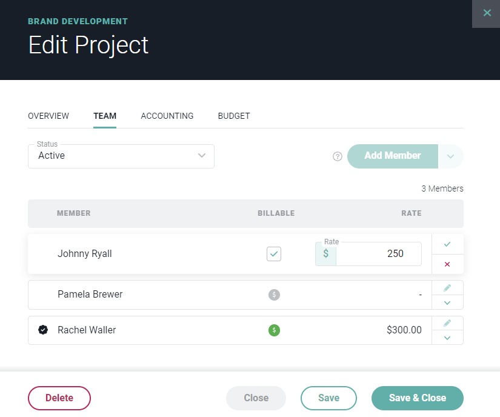Confirm Johnny Ryall's rate edit with checkmark
This screenshot has height=417, width=500.
pyautogui.click(x=447, y=244)
